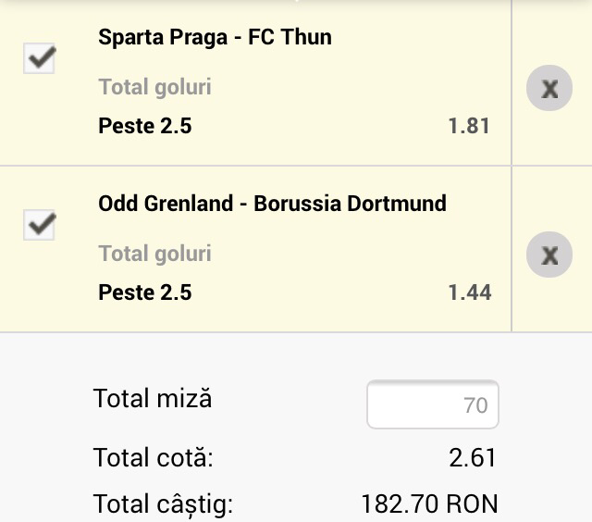The image size is (592, 522).
Task: Select the 2.61 total odds value
Action: [x=472, y=457]
